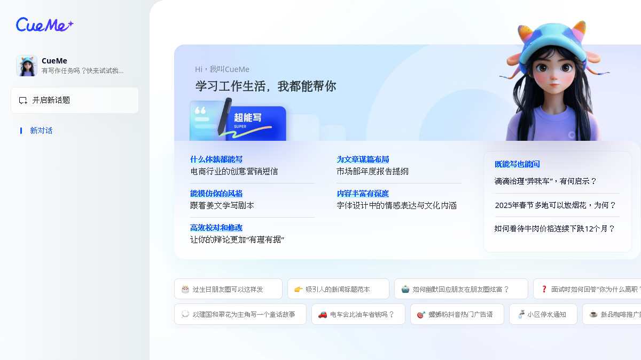Click the 有写作任务吗 sidebar subtitle
This screenshot has height=360, width=641.
tap(83, 70)
